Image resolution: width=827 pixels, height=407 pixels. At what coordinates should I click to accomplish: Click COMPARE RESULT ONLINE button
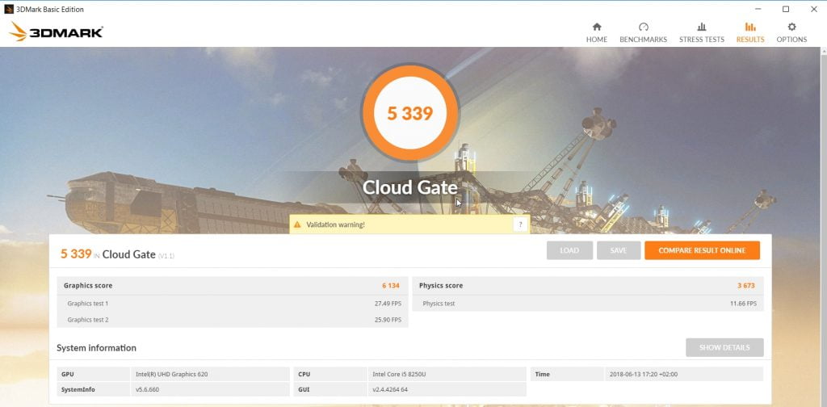click(702, 250)
